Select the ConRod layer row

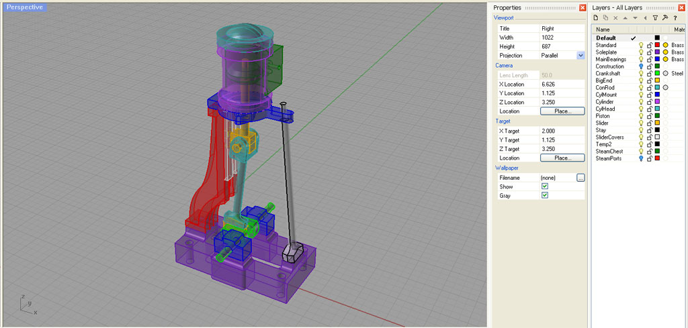pos(605,88)
